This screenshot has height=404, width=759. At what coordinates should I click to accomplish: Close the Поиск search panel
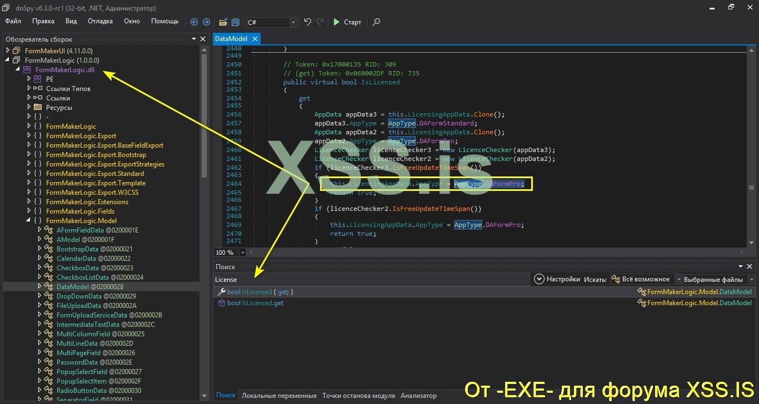tap(750, 266)
